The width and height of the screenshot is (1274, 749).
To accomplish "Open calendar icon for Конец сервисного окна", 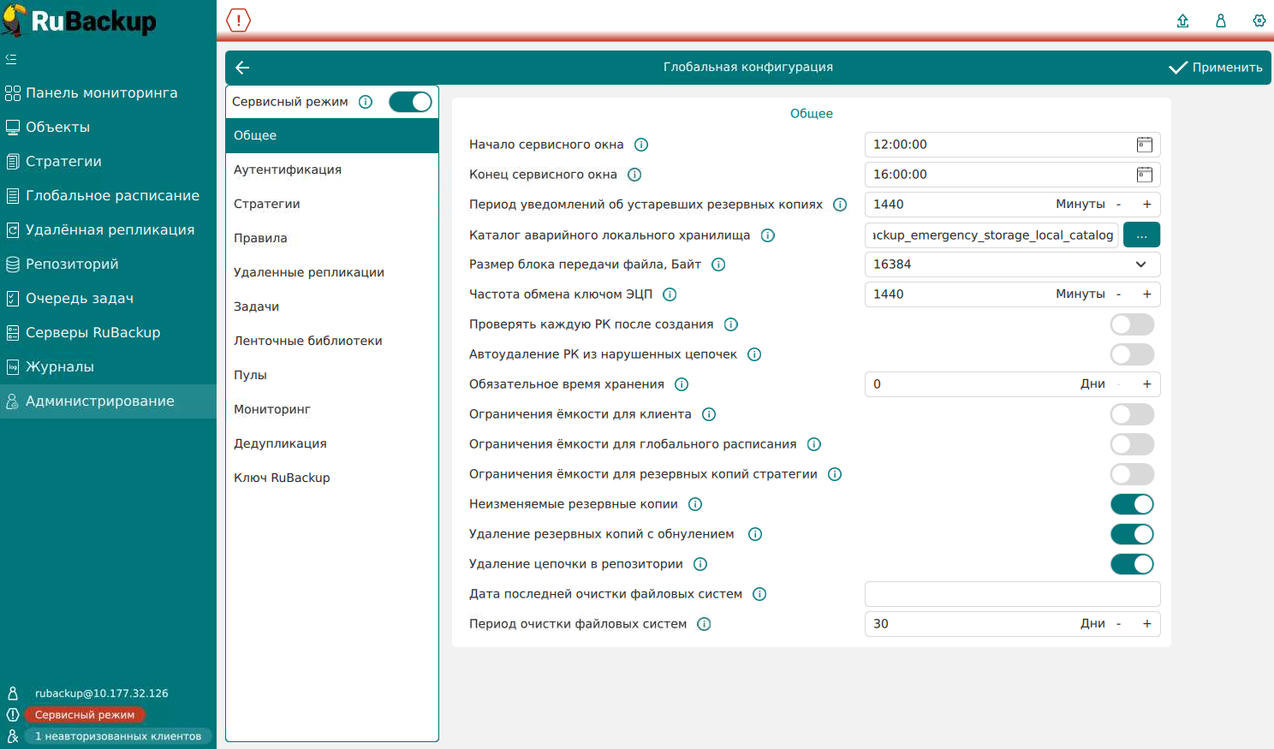I will (1145, 175).
